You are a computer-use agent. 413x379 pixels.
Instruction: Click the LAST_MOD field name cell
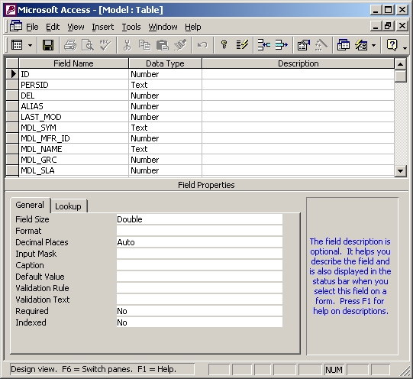point(73,117)
